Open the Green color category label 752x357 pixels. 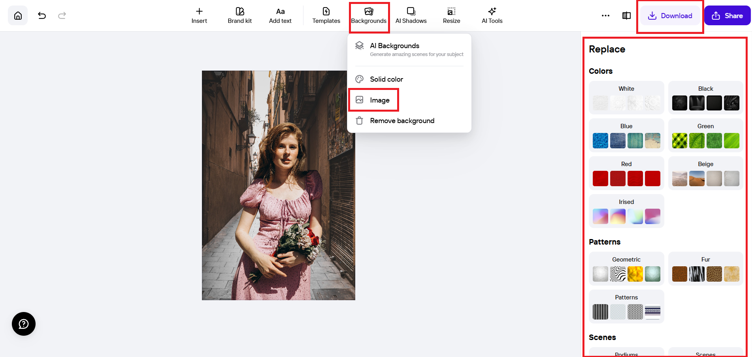click(x=706, y=126)
